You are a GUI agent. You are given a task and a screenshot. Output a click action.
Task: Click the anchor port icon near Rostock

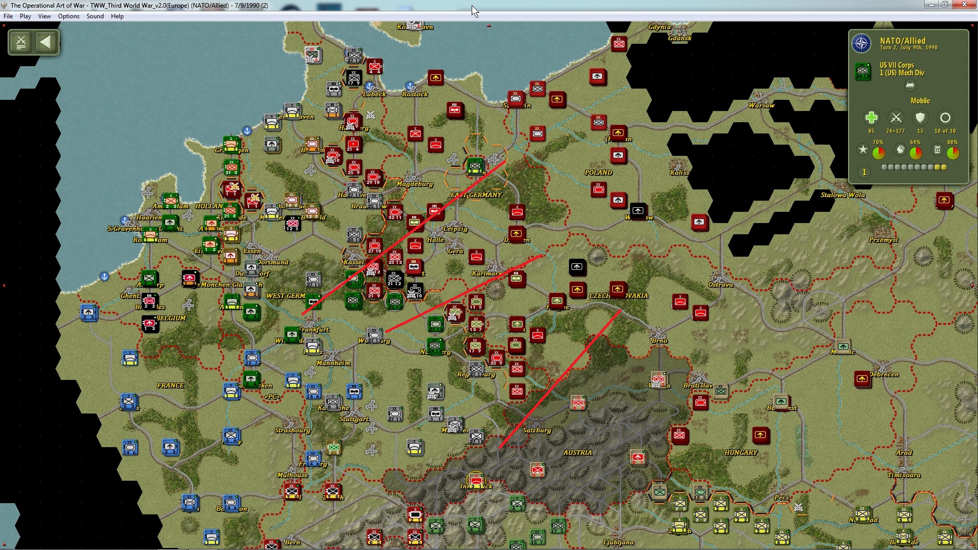410,86
